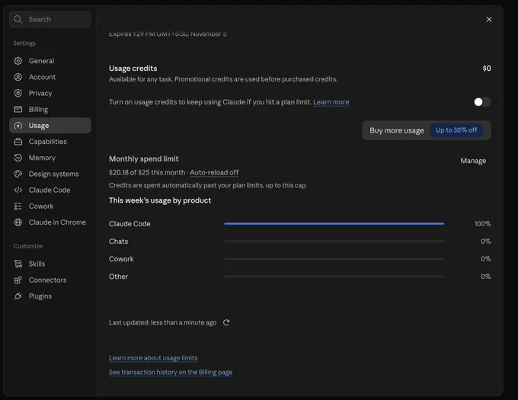
Task: Select the Usage menu item
Action: [50, 126]
